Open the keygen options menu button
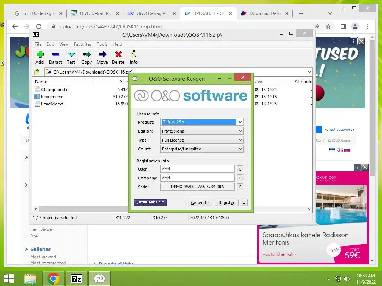 click(x=244, y=202)
